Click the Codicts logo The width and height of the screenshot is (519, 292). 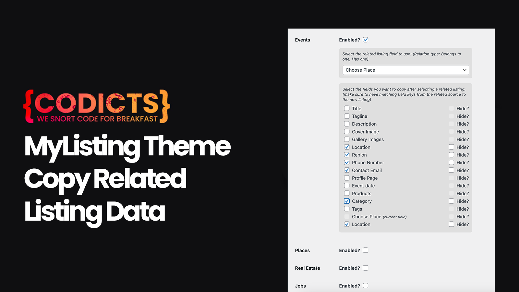(x=97, y=106)
